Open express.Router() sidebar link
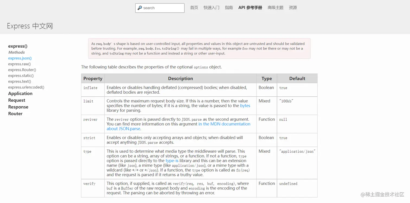 click(x=22, y=70)
